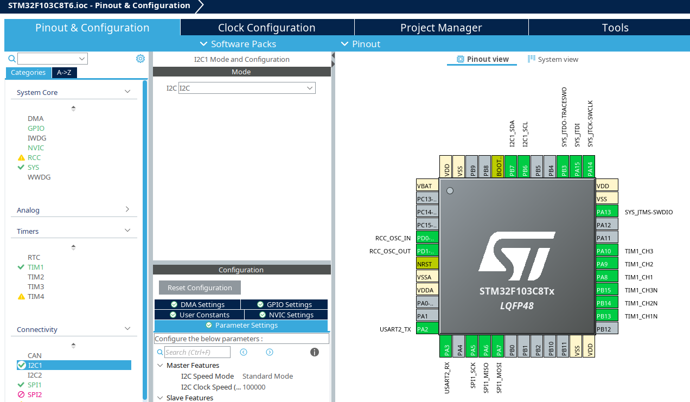Click the Reset Configuration button
Image resolution: width=690 pixels, height=402 pixels.
200,288
